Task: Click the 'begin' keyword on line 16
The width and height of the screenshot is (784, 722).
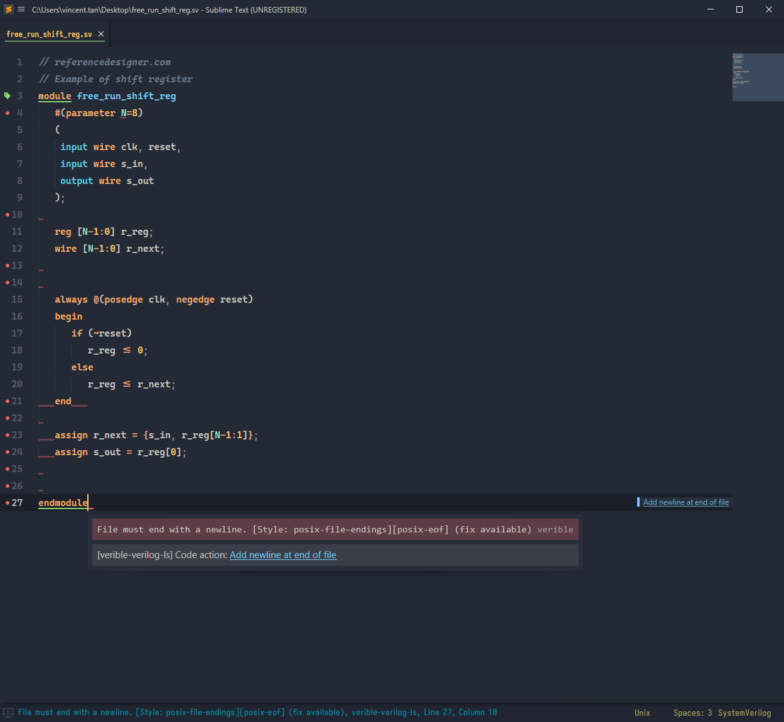Action: (x=68, y=316)
